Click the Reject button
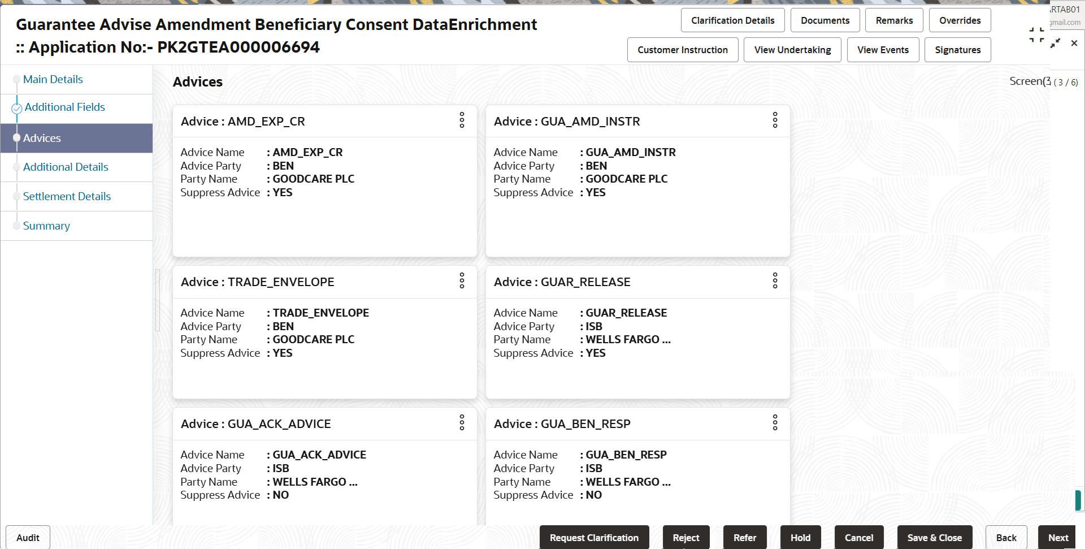 (x=686, y=537)
